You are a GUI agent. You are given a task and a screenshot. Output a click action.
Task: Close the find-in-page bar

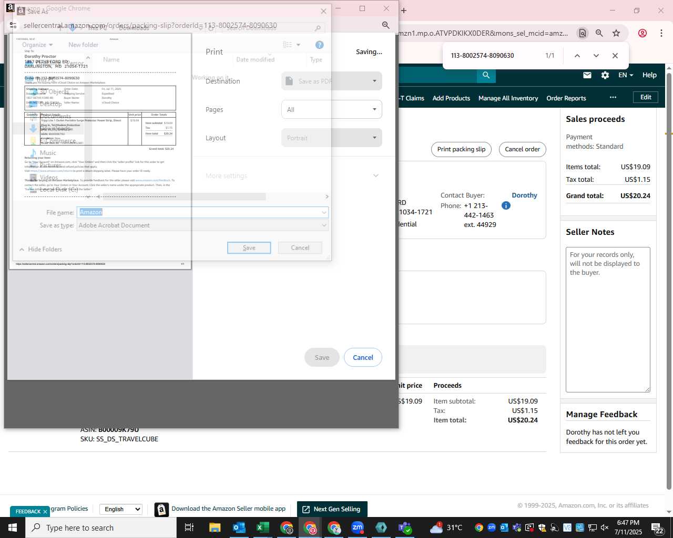click(x=615, y=56)
